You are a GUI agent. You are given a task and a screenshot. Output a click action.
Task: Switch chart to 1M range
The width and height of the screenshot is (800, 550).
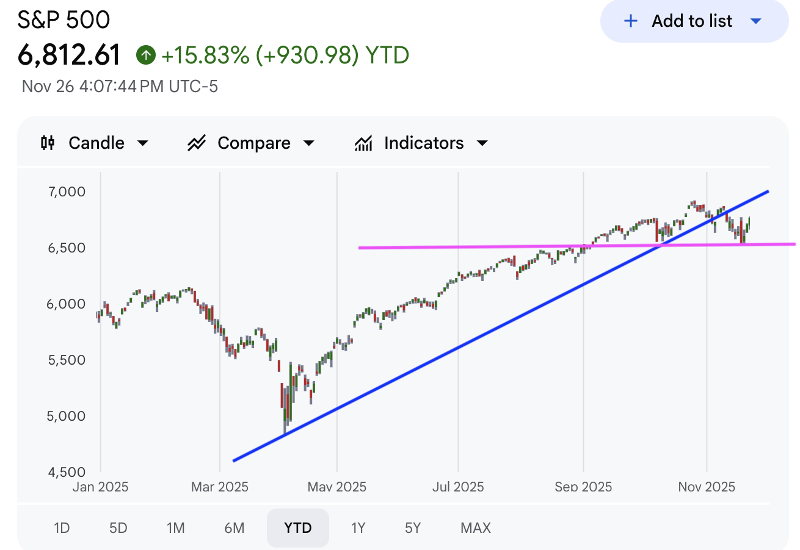[x=176, y=527]
